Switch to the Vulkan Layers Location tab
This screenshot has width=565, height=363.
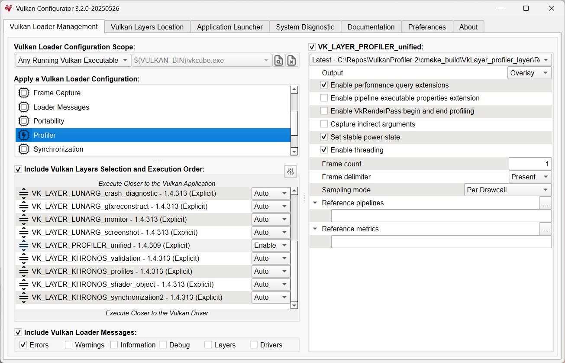[x=147, y=27]
